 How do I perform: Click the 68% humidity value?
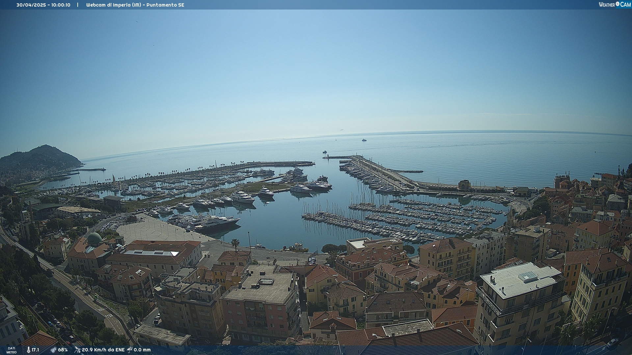point(63,350)
